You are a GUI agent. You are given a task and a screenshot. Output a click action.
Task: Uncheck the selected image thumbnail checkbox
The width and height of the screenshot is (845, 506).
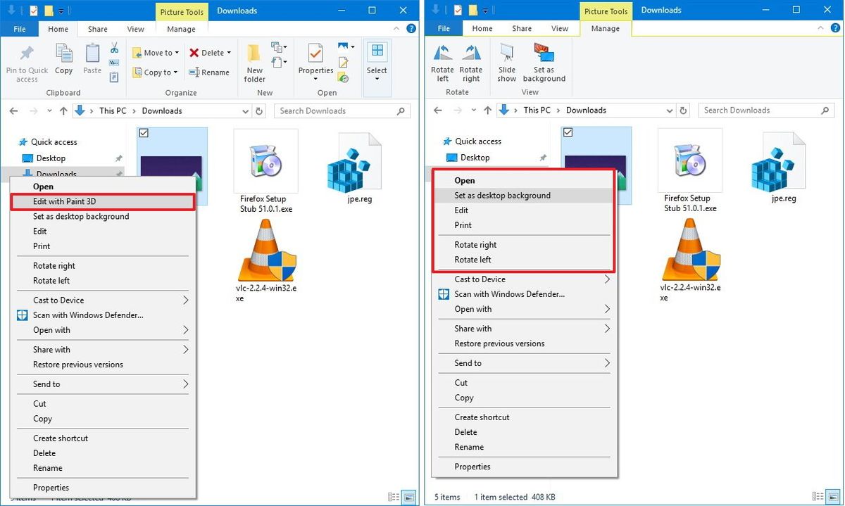tap(144, 132)
